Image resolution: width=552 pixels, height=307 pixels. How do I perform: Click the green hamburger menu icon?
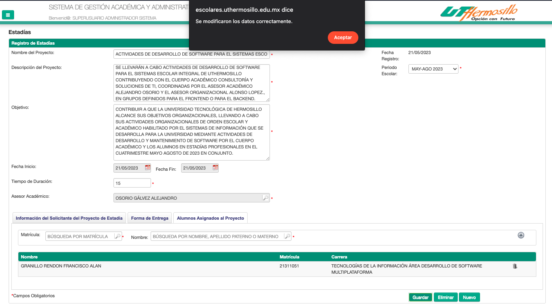pos(8,15)
